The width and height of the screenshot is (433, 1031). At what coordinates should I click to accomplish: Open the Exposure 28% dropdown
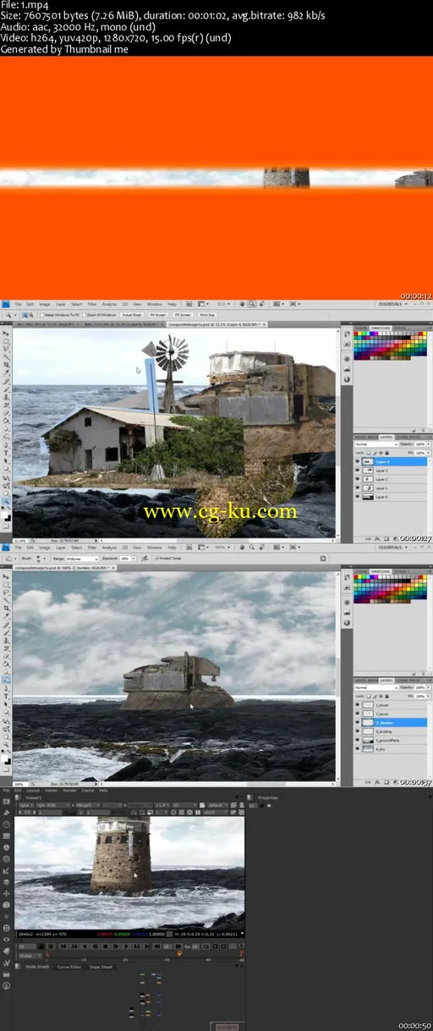pyautogui.click(x=133, y=558)
